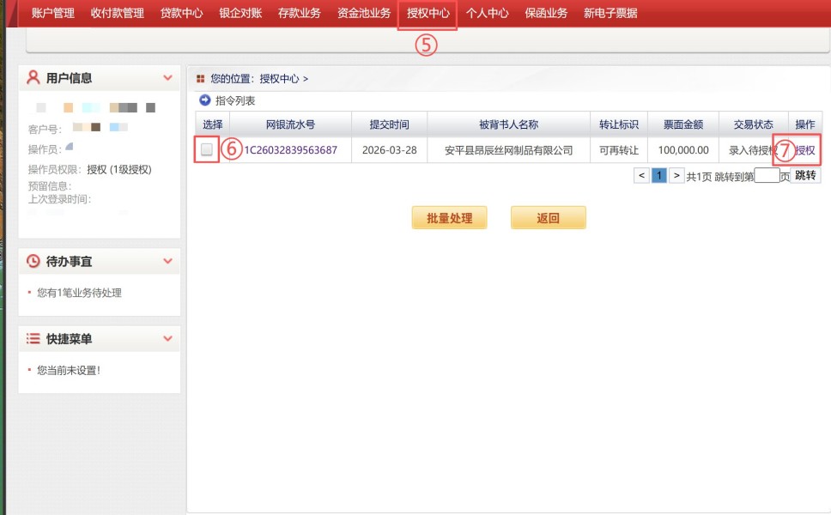Collapse the 待办事宜 panel chevron

pyautogui.click(x=167, y=261)
